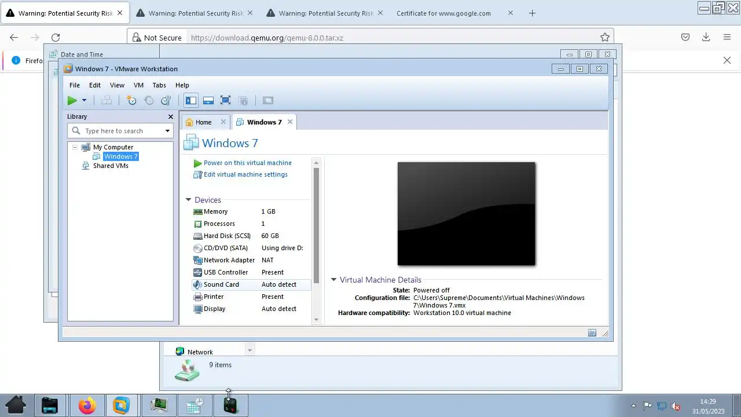741x417 pixels.
Task: Select Windows 7 in the Library tree
Action: (120, 156)
